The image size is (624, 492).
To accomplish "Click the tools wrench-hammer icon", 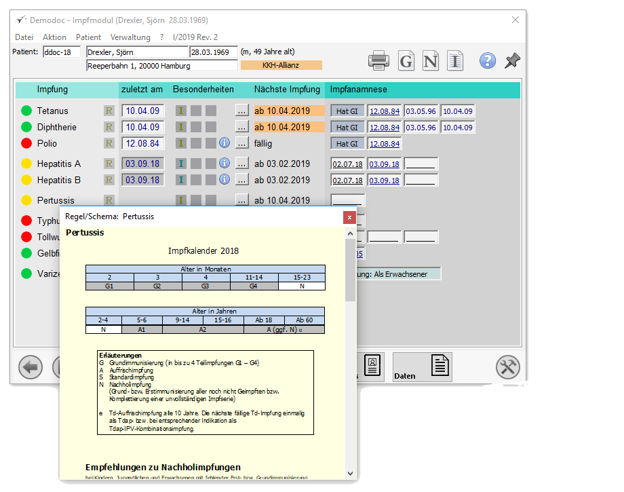I will (508, 366).
